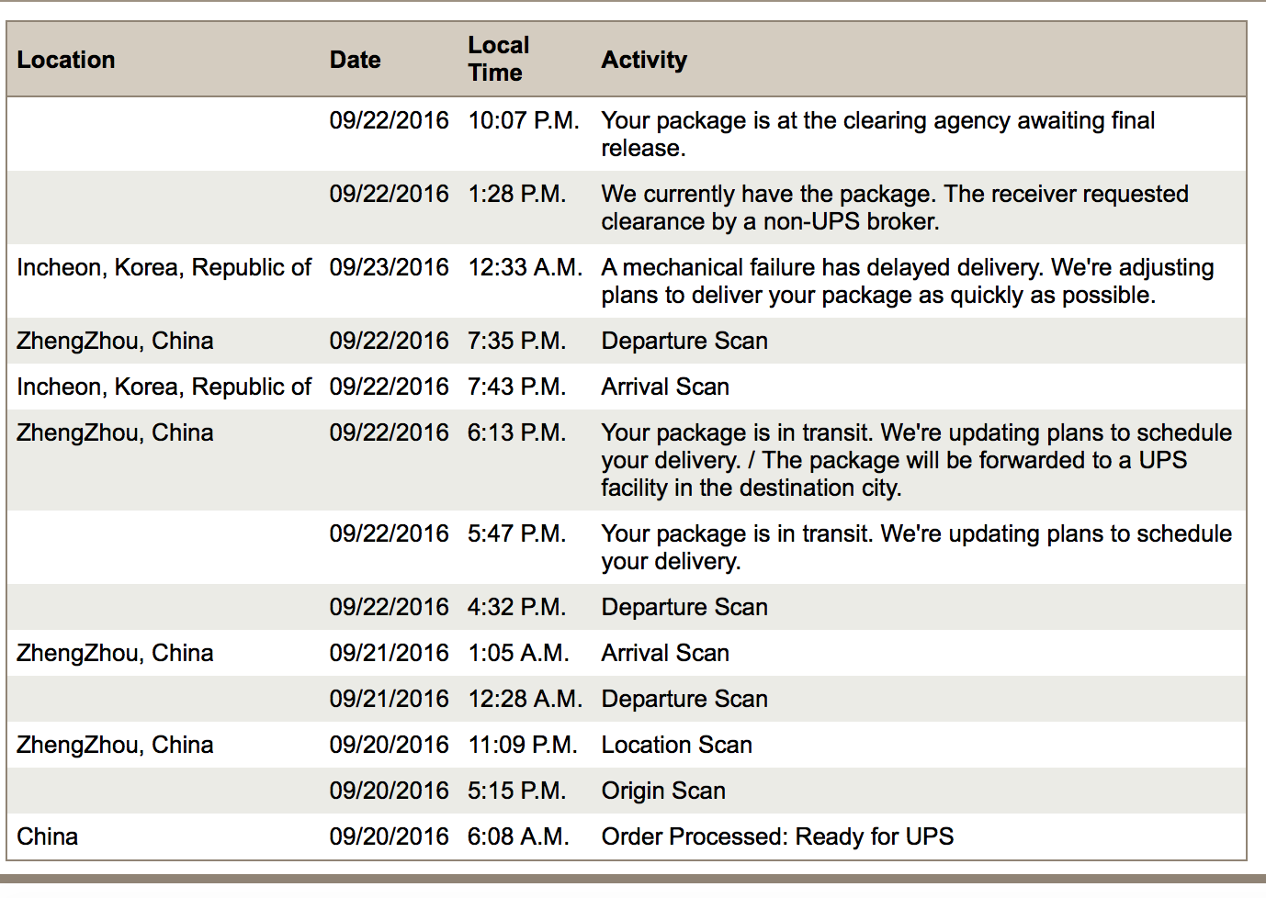This screenshot has width=1266, height=898.
Task: Click the Date column header
Action: coord(355,60)
